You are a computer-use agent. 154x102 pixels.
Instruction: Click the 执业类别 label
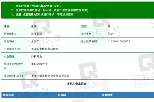click(86, 34)
